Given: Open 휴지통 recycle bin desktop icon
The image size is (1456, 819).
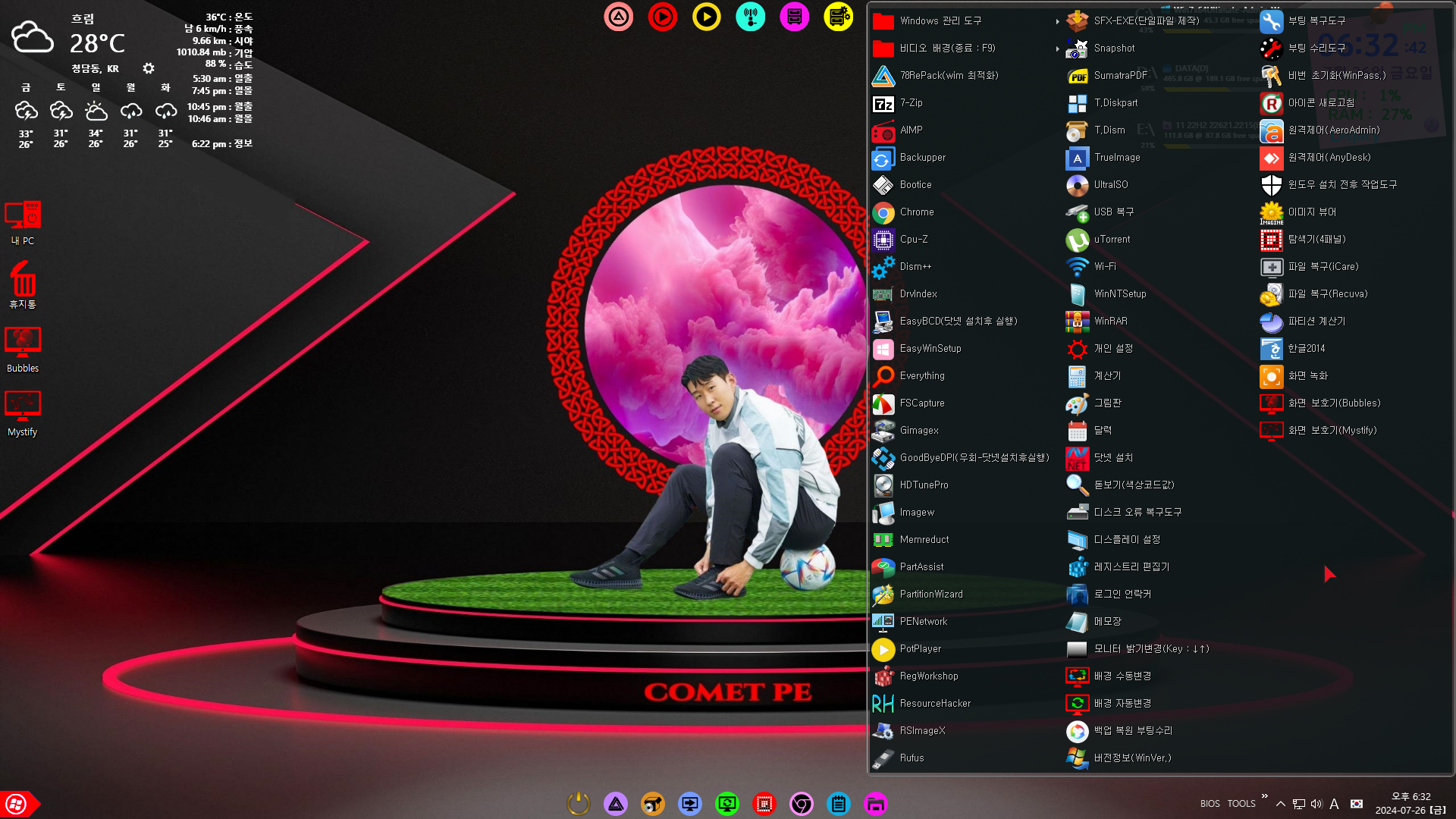Looking at the screenshot, I should 23,285.
